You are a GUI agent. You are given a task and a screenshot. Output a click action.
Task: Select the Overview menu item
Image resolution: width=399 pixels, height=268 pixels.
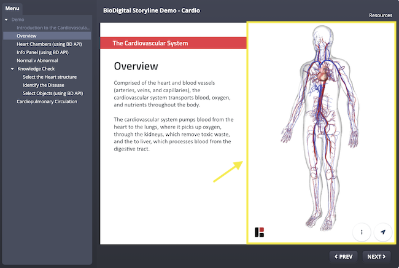[x=47, y=36]
